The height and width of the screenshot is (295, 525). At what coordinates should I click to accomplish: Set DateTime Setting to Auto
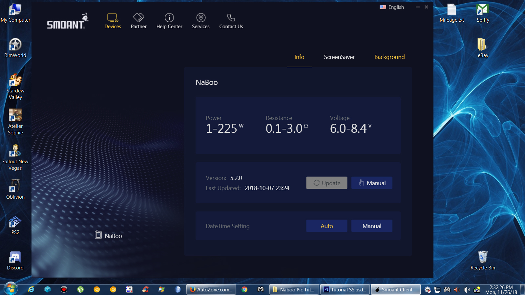pos(327,226)
